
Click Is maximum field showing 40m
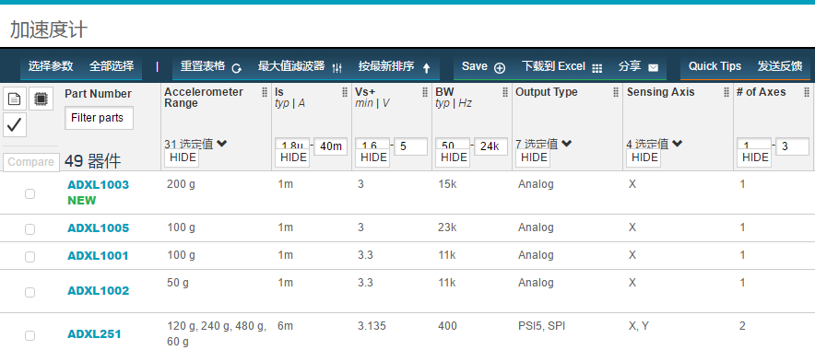coord(330,146)
